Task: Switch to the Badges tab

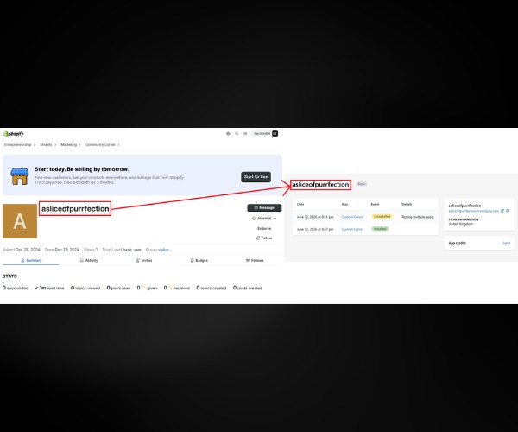Action: click(199, 260)
